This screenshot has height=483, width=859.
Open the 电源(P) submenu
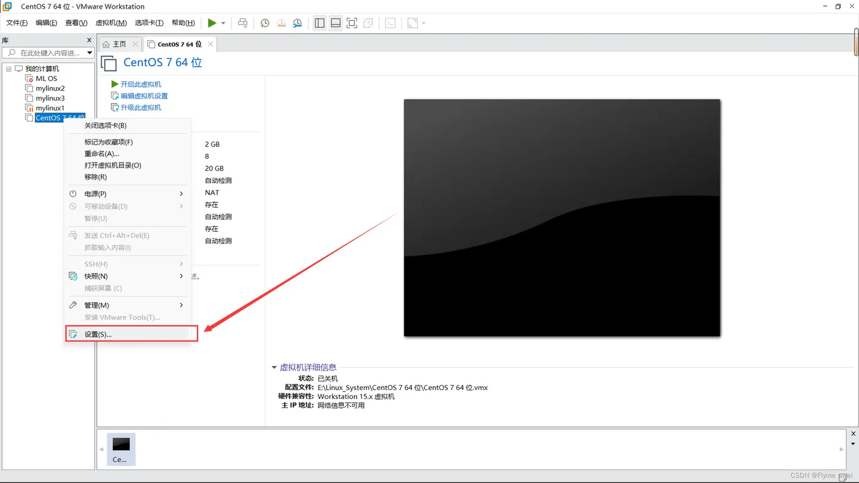tap(128, 194)
